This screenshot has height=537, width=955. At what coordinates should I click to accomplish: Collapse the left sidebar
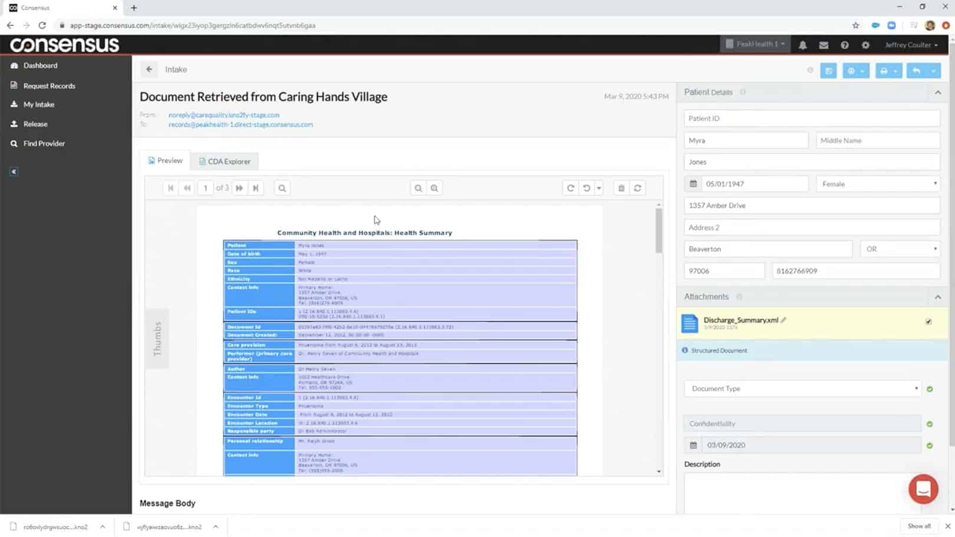(x=14, y=172)
